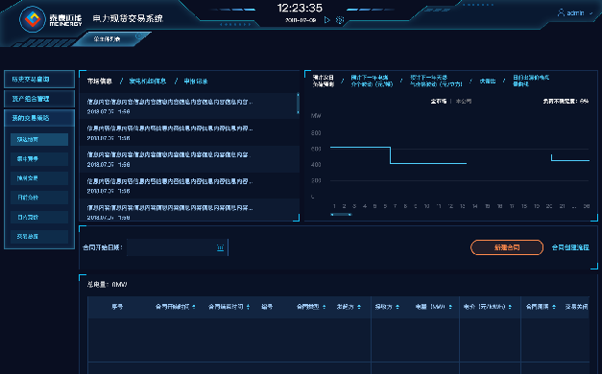
Task: Sort by 合同结束时间 column arrows
Action: (248, 307)
